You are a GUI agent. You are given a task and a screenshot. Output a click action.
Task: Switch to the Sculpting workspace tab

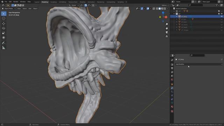click(x=54, y=2)
